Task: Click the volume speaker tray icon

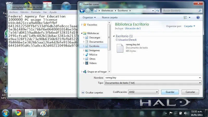Action: coord(185,113)
